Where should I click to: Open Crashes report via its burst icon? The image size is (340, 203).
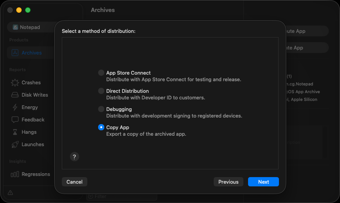[15, 82]
